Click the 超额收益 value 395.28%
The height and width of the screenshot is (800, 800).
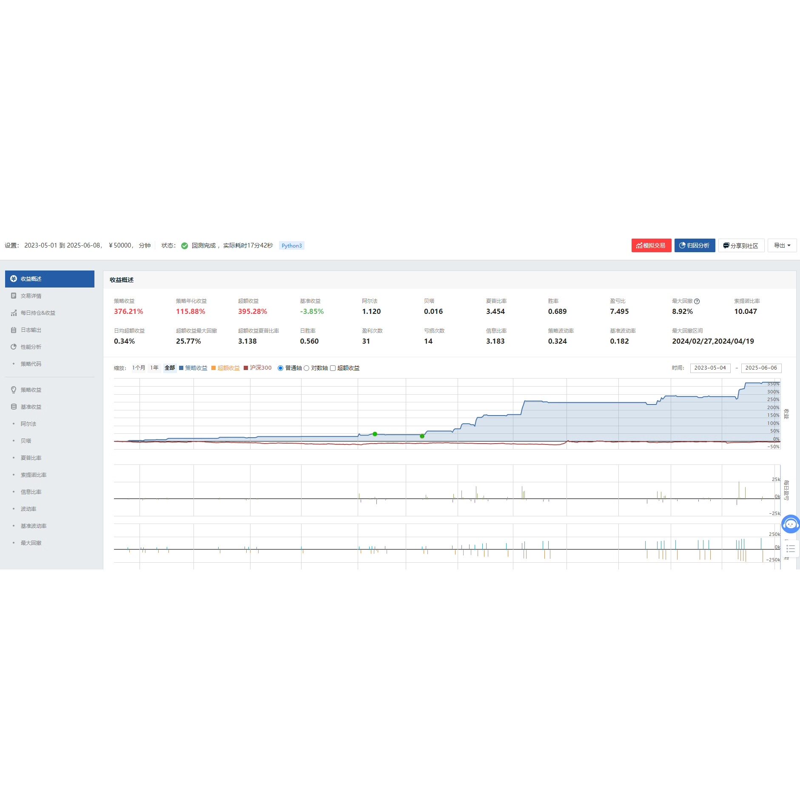(x=253, y=312)
